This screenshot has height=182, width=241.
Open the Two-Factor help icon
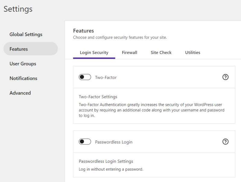tap(225, 77)
